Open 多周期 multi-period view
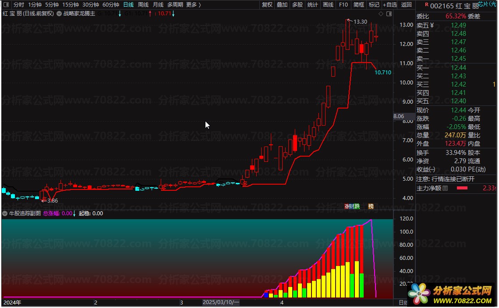The width and height of the screenshot is (499, 308). coord(175,5)
